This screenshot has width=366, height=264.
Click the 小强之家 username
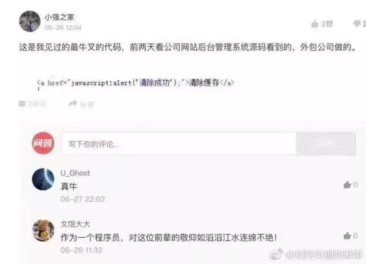point(59,17)
